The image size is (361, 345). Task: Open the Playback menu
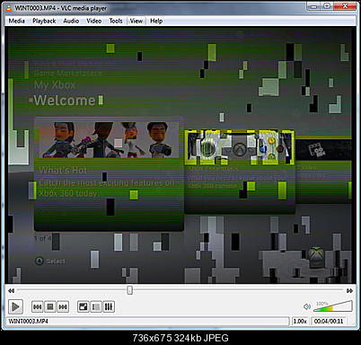click(x=44, y=21)
